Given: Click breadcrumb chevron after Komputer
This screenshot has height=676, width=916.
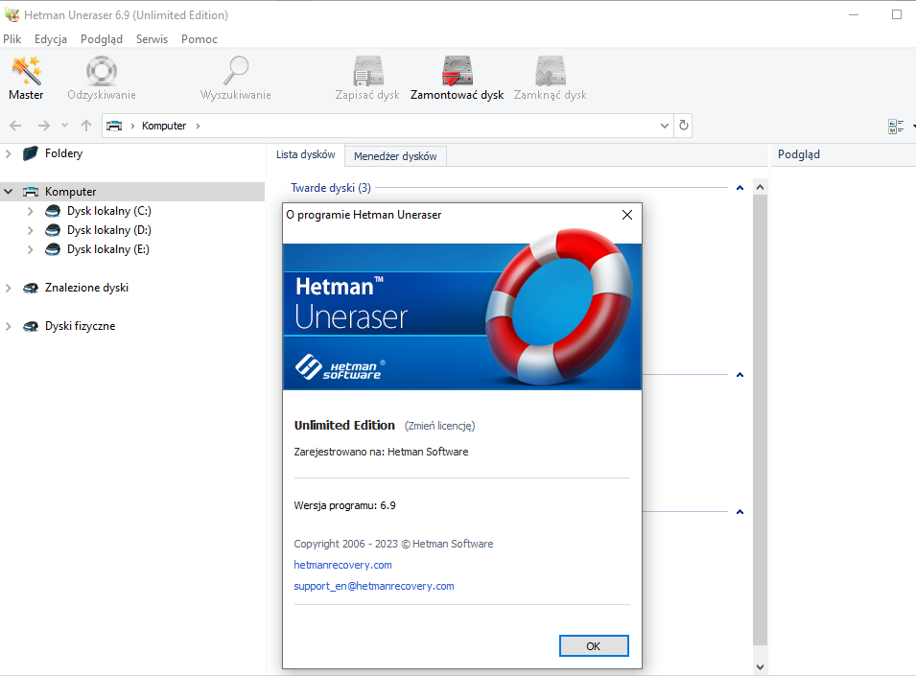Looking at the screenshot, I should click(x=198, y=126).
